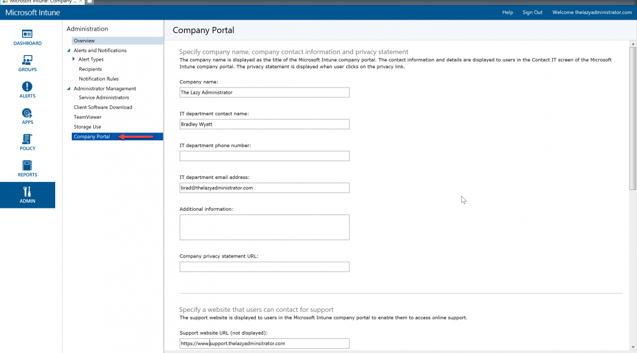The image size is (637, 353).
Task: Click the Additional information text area
Action: [264, 227]
